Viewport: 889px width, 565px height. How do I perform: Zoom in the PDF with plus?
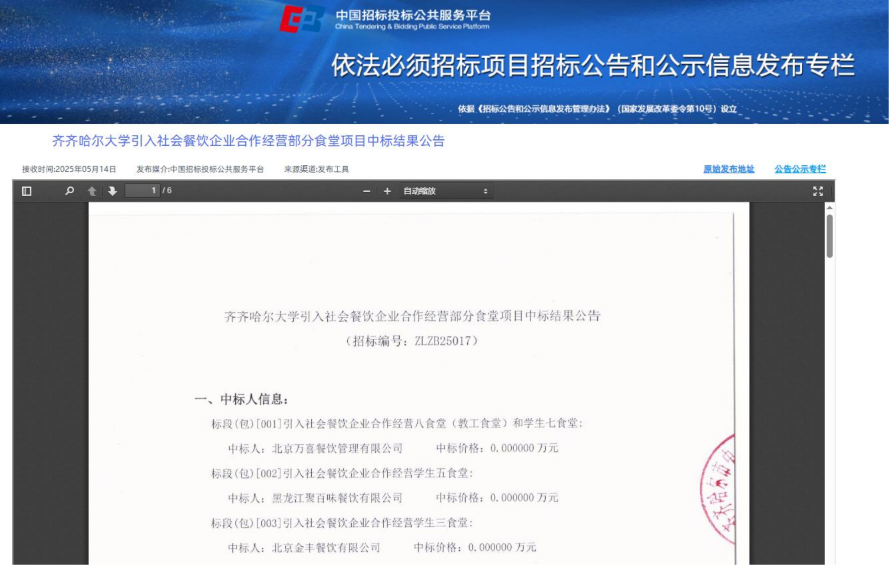[x=387, y=191]
